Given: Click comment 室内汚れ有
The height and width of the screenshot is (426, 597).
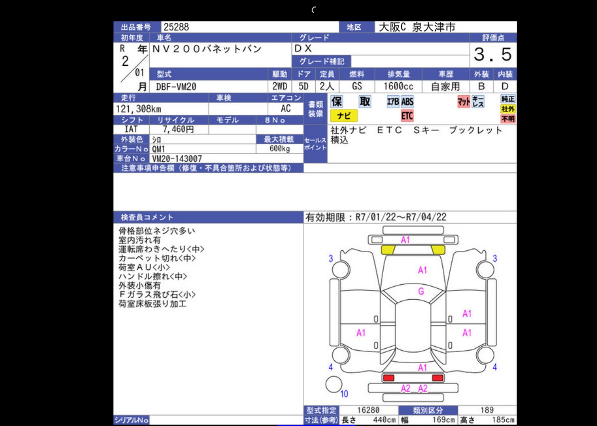Looking at the screenshot, I should [x=139, y=240].
